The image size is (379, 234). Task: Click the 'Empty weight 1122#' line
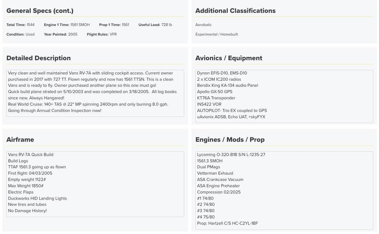click(x=27, y=180)
